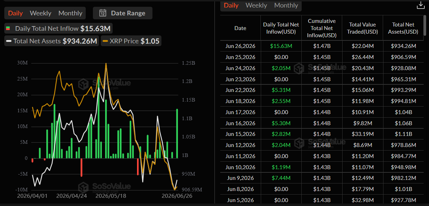Click the orange XRP Price legend marker
This screenshot has width=429, height=206.
click(x=105, y=41)
